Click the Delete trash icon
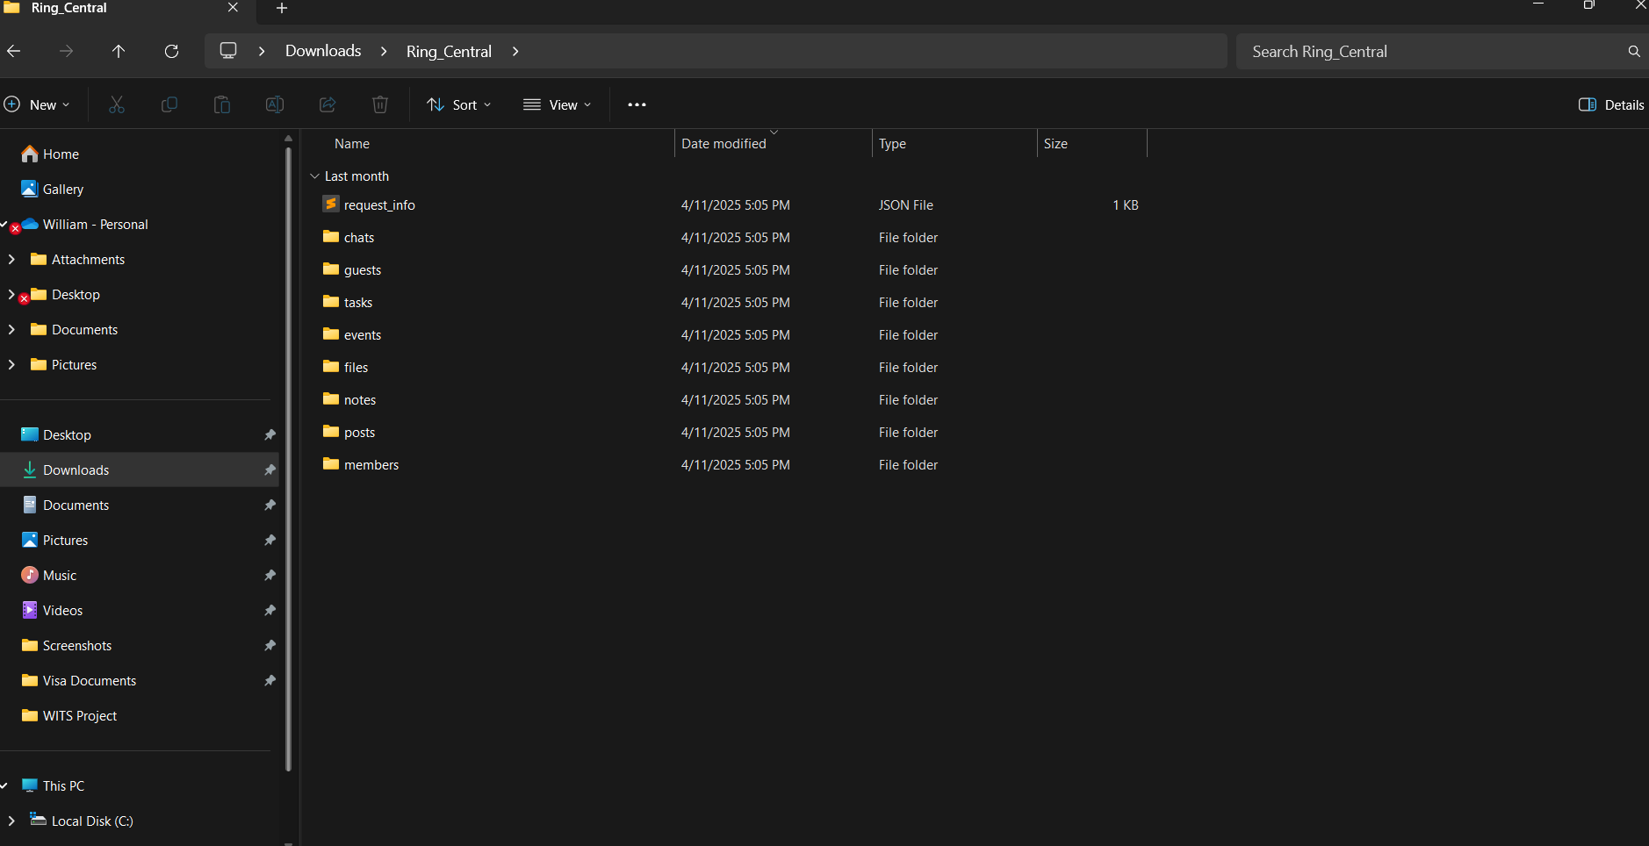Image resolution: width=1649 pixels, height=846 pixels. pyautogui.click(x=380, y=104)
